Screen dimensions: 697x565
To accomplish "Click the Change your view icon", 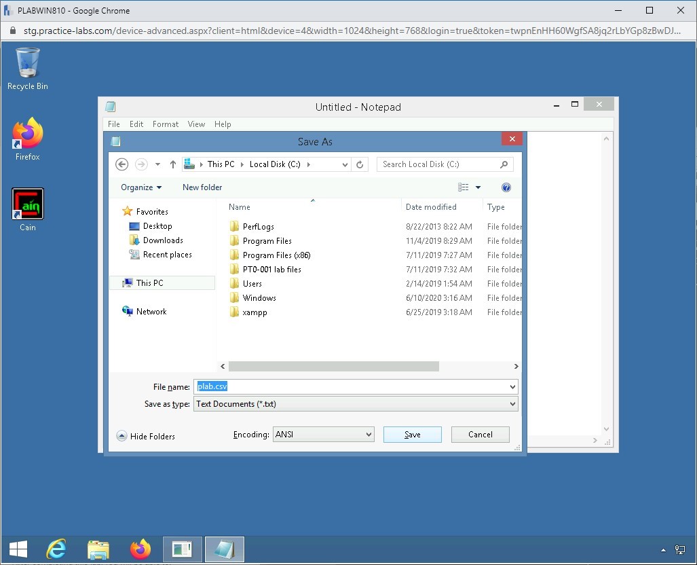I will point(464,187).
